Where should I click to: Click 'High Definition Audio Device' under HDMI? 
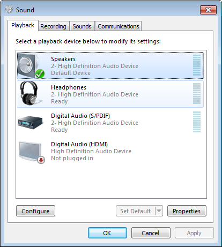(x=91, y=151)
